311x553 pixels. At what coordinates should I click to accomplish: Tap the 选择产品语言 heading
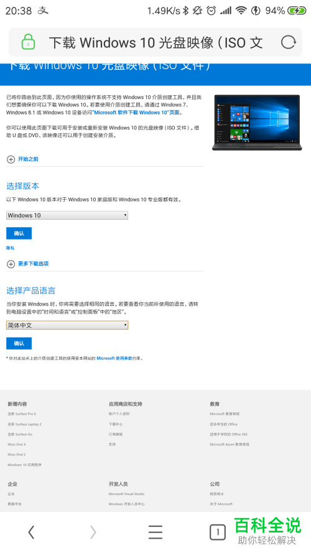point(31,290)
